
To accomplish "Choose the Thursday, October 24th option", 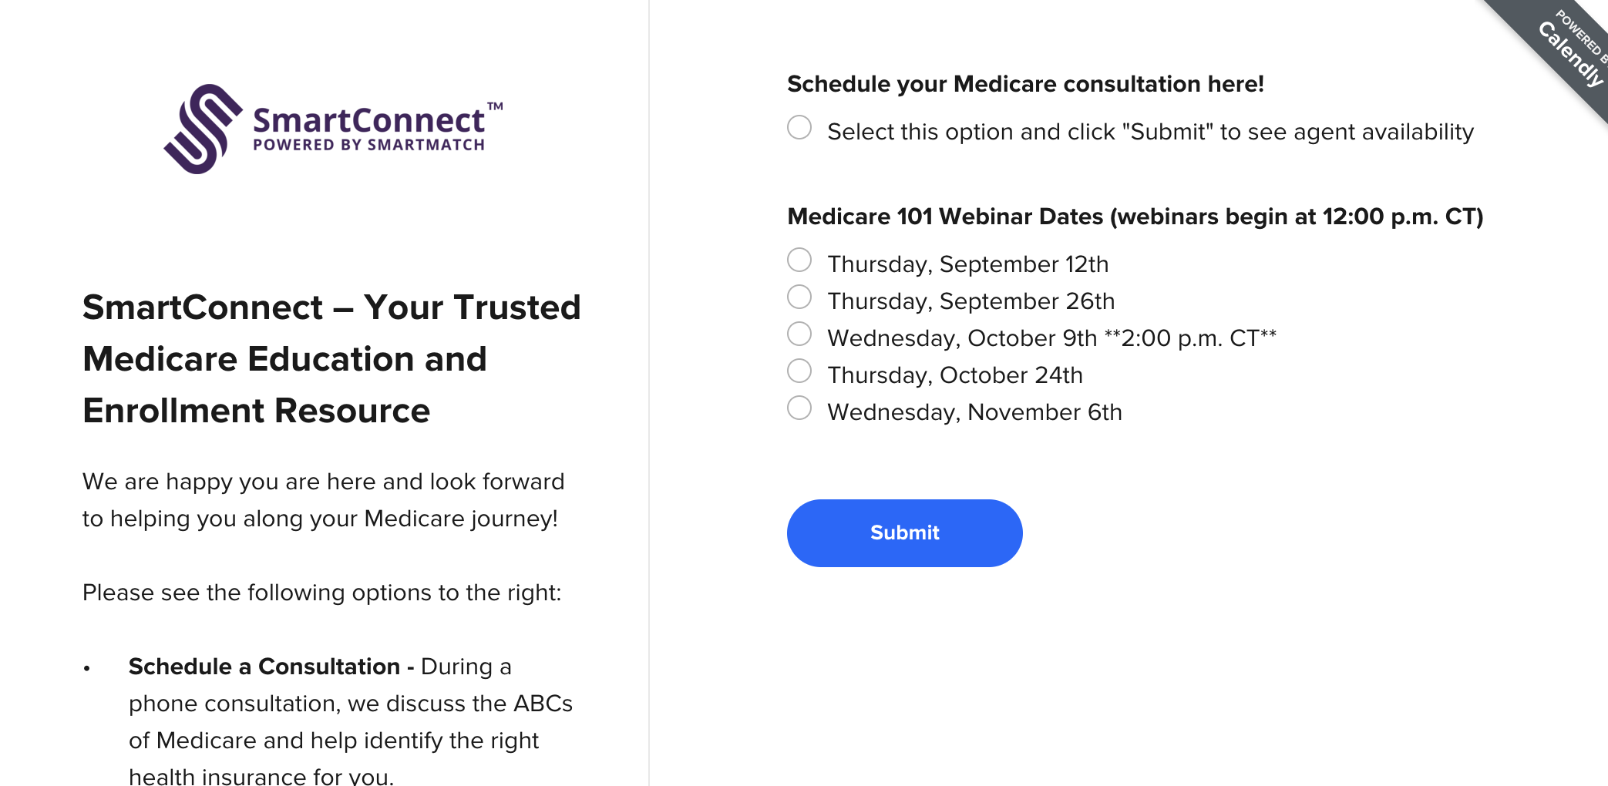I will tap(799, 371).
